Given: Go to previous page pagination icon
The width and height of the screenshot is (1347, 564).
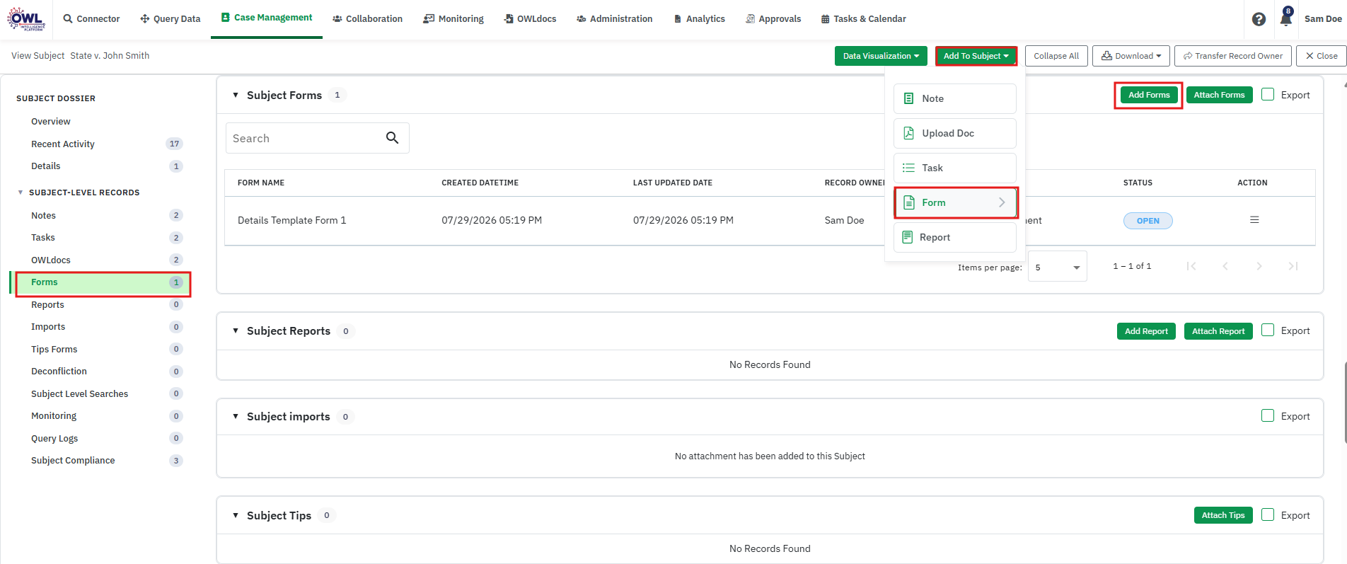Looking at the screenshot, I should click(1225, 266).
